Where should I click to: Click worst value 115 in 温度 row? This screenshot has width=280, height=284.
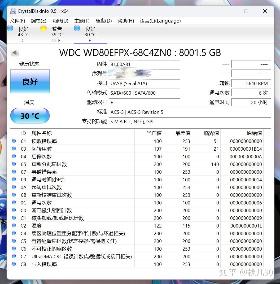pos(186,226)
